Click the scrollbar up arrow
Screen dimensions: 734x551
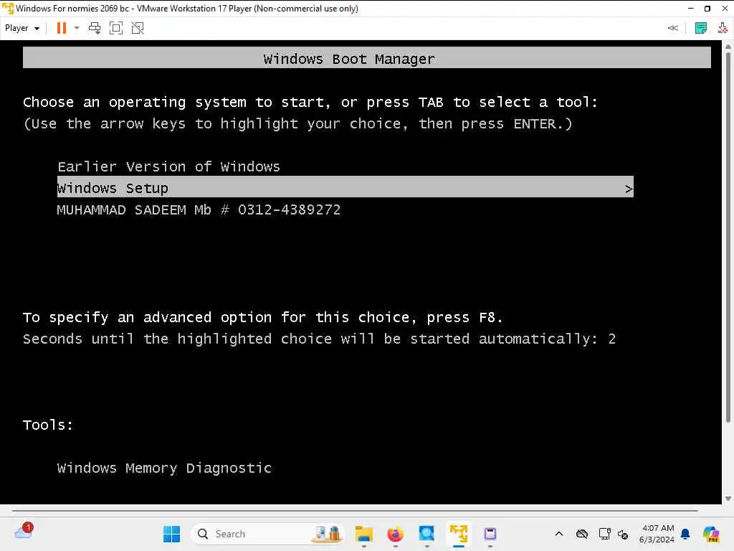[728, 46]
